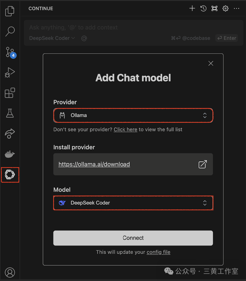Open the Docker whale view
246x281 pixels.
[10, 154]
